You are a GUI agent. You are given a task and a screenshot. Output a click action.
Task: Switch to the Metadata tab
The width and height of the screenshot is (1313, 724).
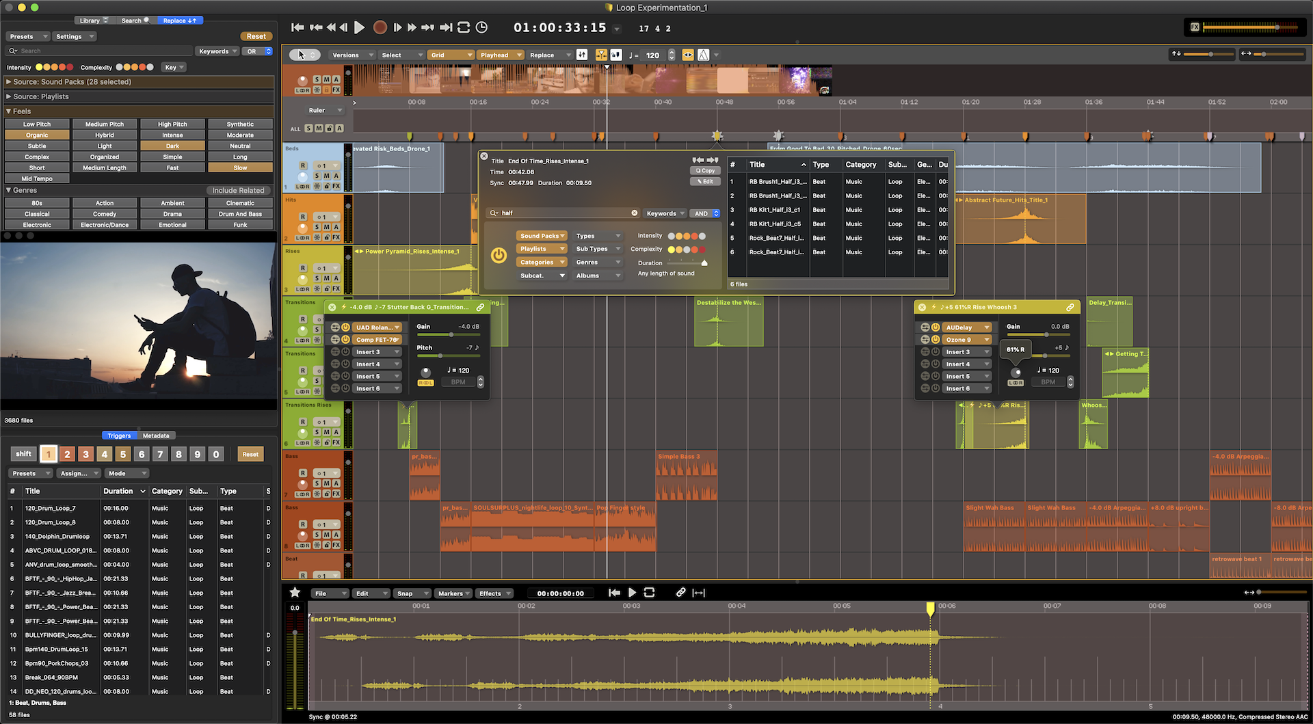pyautogui.click(x=156, y=435)
